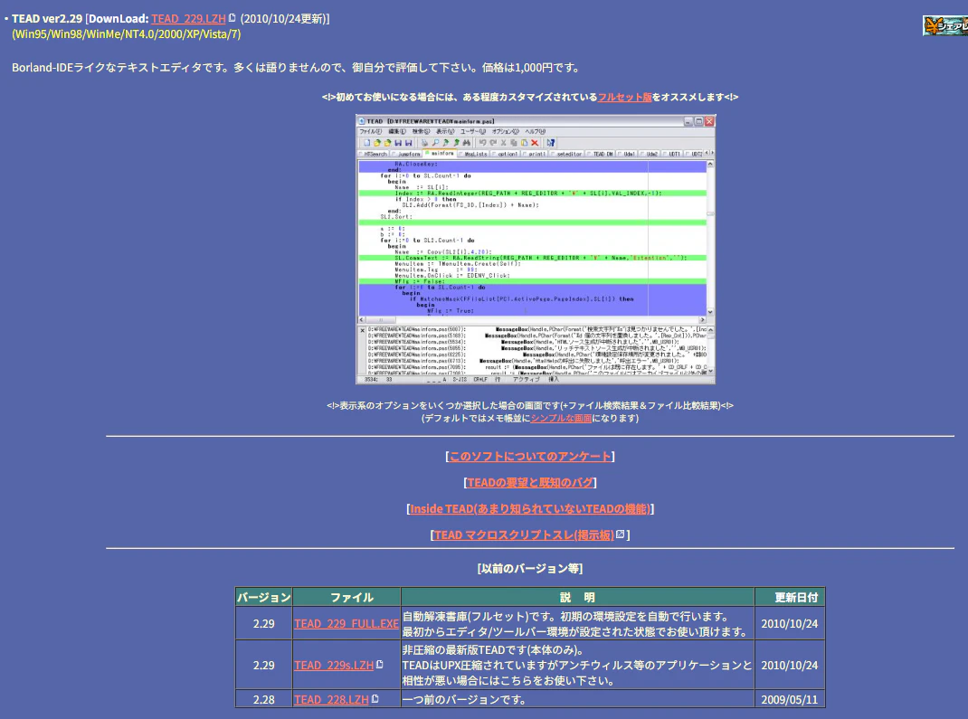The image size is (968, 719).
Task: Open オプション(O) menu in TEAD screenshot
Action: (506, 131)
